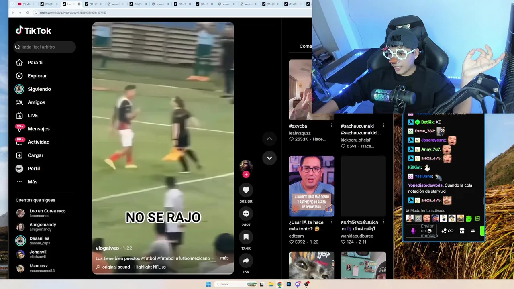Viewport: 514px width, 289px height.
Task: Reload the page with the refresh icon
Action: pyautogui.click(x=27, y=13)
